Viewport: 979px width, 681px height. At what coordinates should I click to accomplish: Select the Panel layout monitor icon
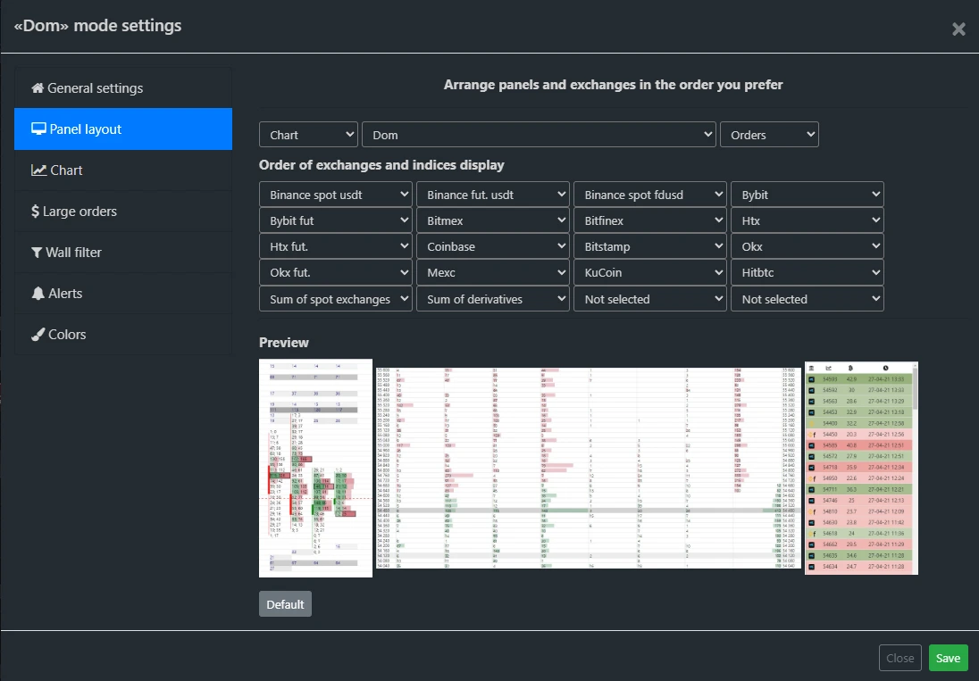37,129
